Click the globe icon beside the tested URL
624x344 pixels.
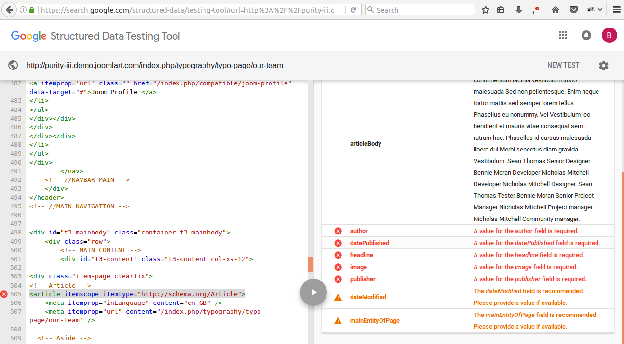pos(13,66)
